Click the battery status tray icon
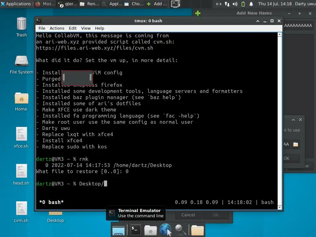Viewport: 316px width, 237px height. (x=243, y=4)
